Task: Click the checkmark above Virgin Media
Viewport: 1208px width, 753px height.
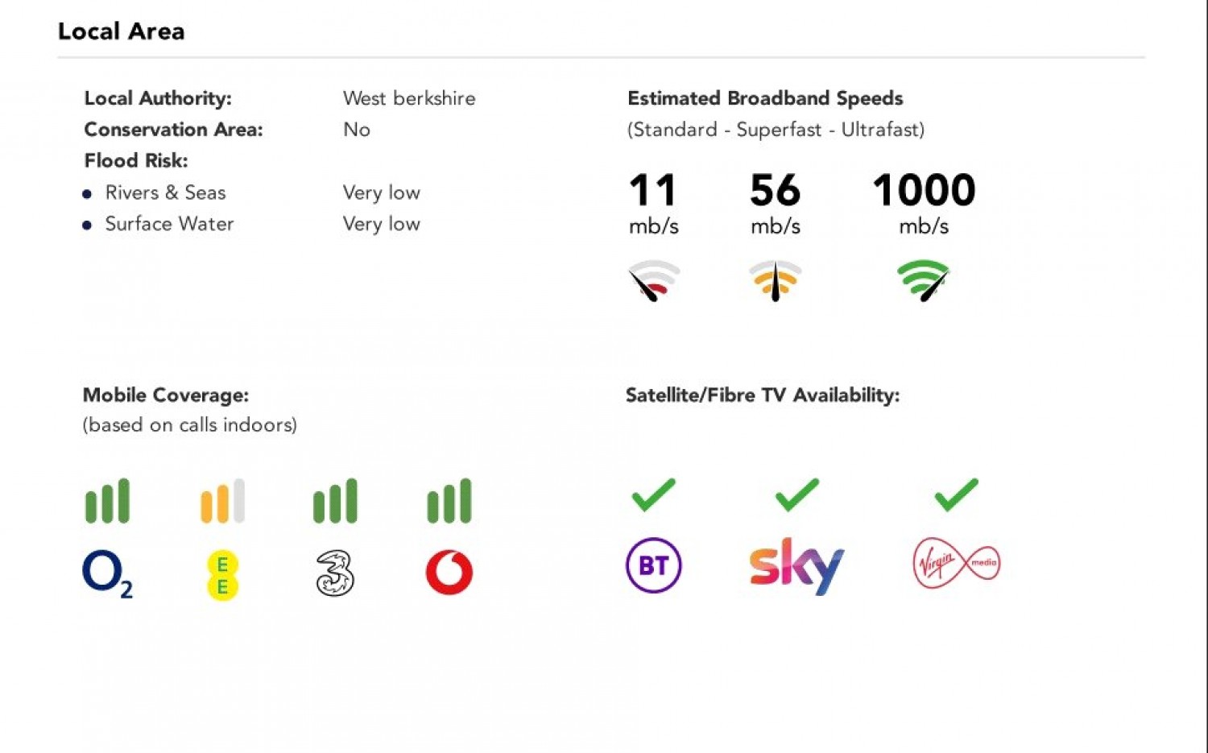Action: click(956, 494)
